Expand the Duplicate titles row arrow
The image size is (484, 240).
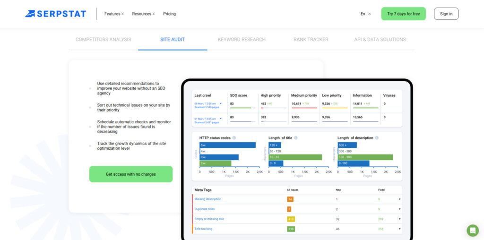[x=399, y=209]
